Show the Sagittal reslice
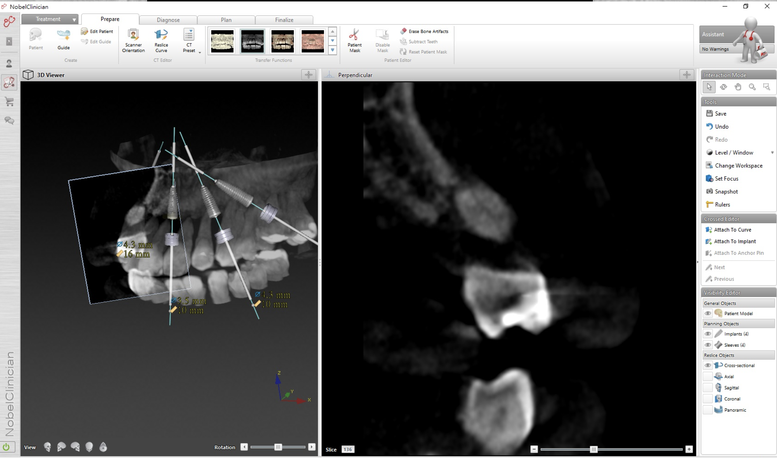 coord(708,387)
